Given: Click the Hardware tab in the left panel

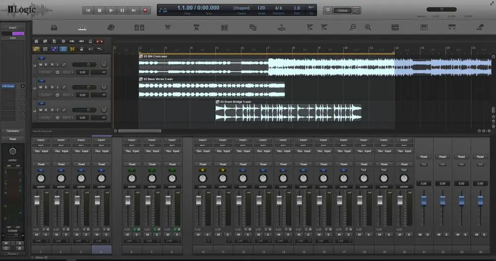Looking at the screenshot, I should pos(13,131).
